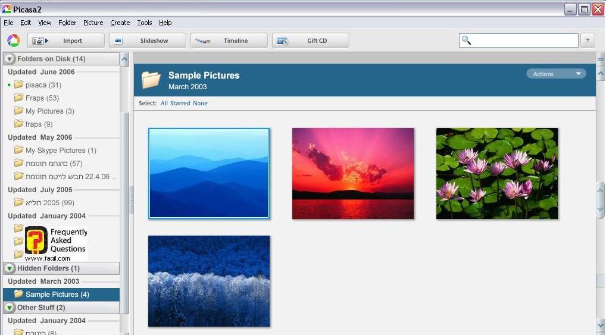The width and height of the screenshot is (606, 335).
Task: Open the Fraps folder with 53 items
Action: coord(42,98)
